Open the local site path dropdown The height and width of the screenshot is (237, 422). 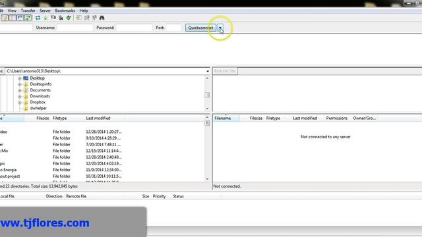(208, 71)
